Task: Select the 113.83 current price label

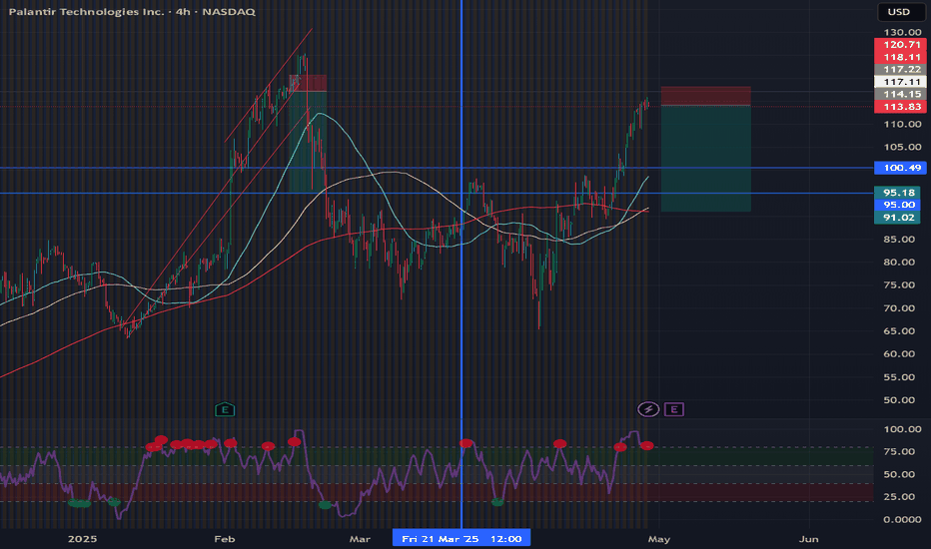Action: coord(901,107)
